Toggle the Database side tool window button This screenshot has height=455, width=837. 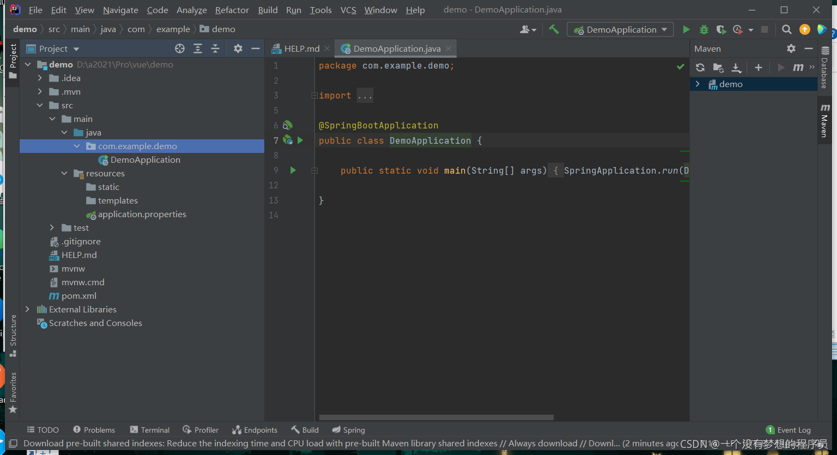pyautogui.click(x=824, y=68)
